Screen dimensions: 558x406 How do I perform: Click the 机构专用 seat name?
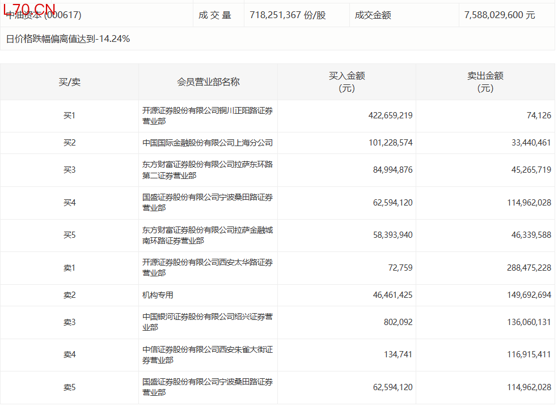point(158,295)
